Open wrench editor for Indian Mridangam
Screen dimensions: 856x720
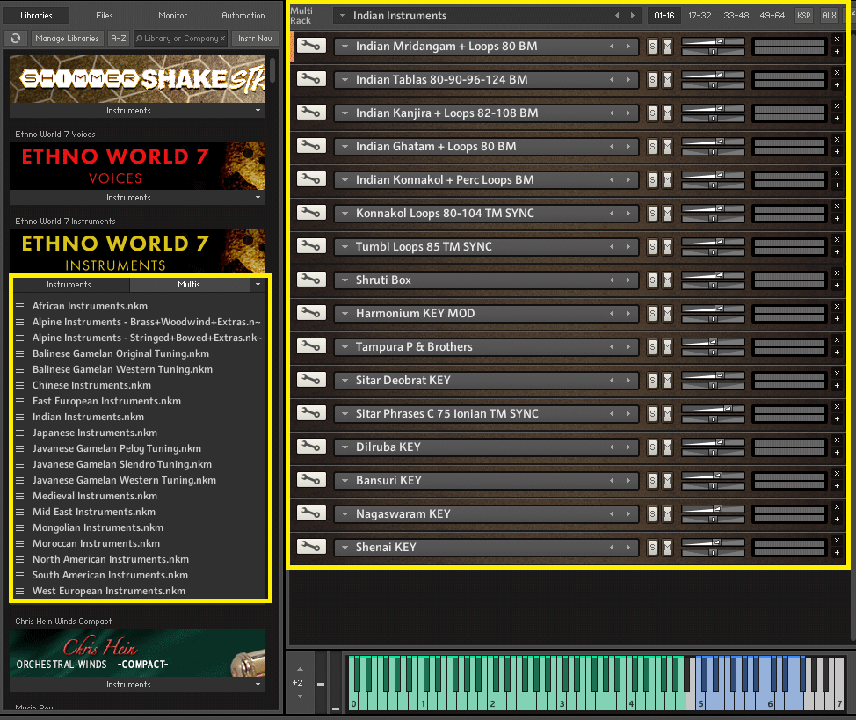(x=311, y=46)
